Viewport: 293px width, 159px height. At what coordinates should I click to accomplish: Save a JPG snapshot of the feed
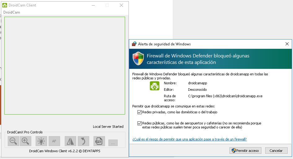pos(99,141)
